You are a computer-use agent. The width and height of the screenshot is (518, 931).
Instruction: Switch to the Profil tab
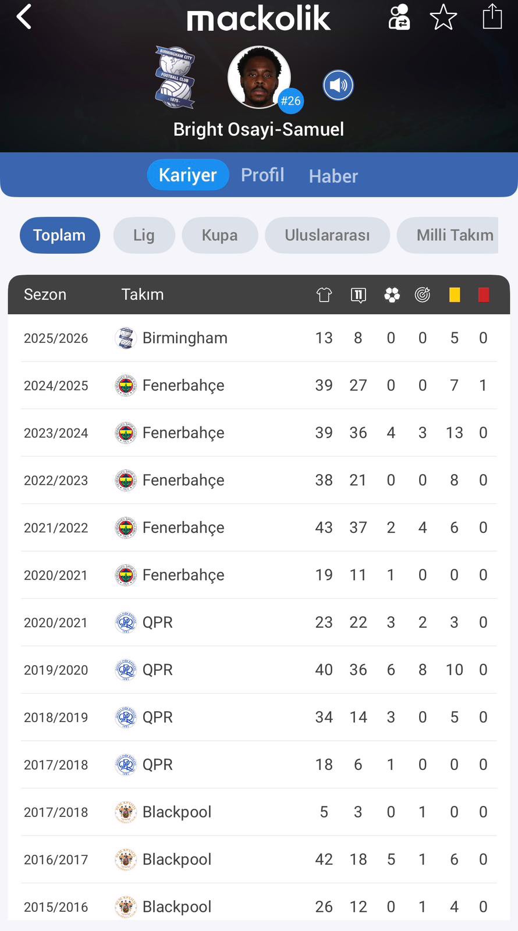coord(262,175)
